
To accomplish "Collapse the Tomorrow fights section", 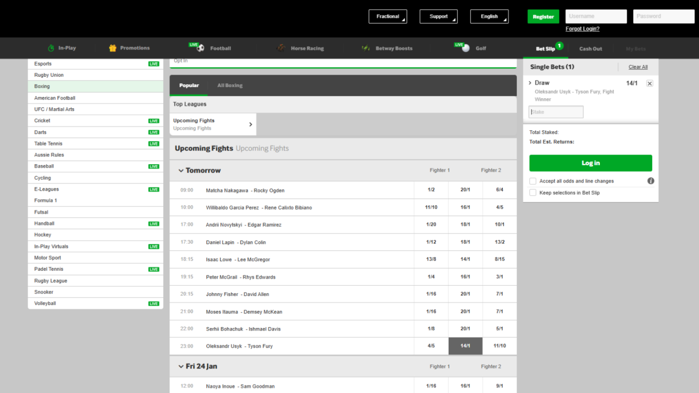I will pos(181,171).
